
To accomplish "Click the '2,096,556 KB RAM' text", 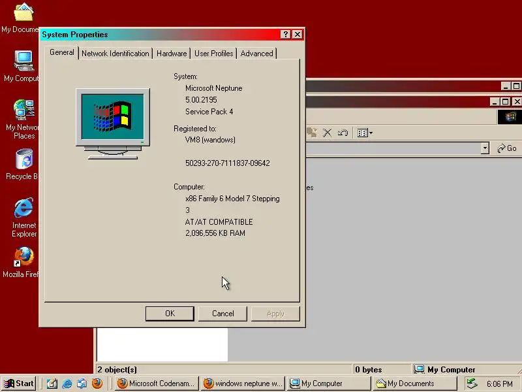I will [215, 233].
